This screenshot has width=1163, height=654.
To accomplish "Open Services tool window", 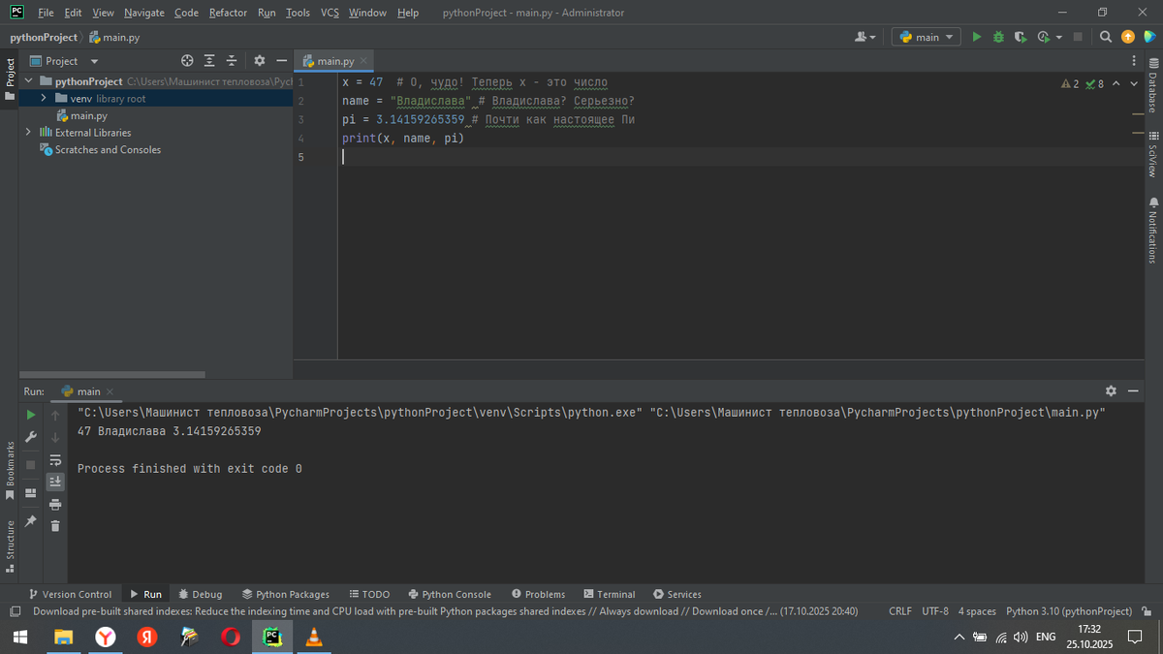I will tap(677, 594).
